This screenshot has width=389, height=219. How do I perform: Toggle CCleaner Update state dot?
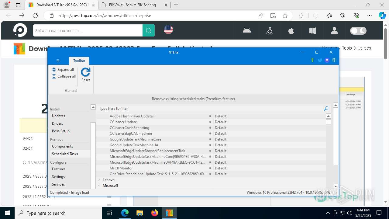[210, 122]
